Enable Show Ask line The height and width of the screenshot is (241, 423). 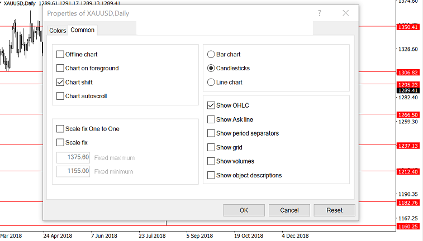pos(211,119)
